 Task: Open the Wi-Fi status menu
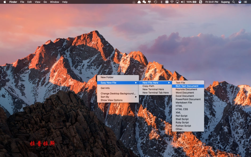pos(172,2)
